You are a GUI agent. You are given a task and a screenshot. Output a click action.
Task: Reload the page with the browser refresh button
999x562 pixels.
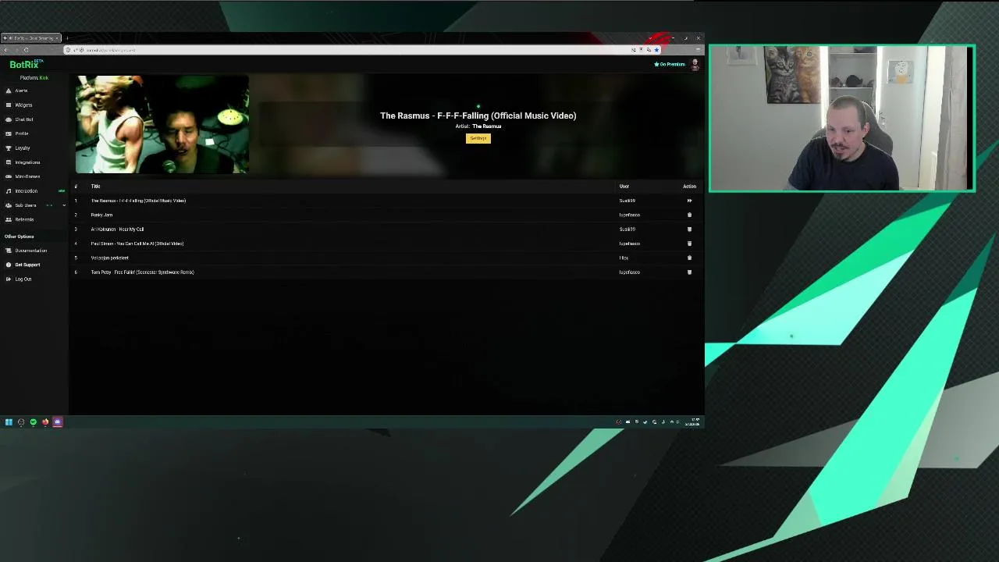click(26, 50)
